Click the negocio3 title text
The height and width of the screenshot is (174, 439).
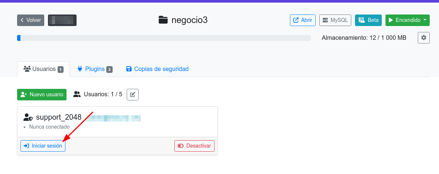click(x=190, y=20)
